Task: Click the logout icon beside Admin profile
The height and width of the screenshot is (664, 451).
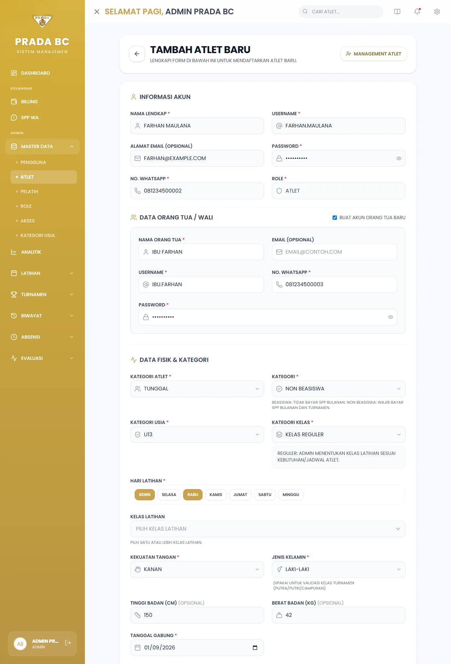Action: click(x=68, y=643)
